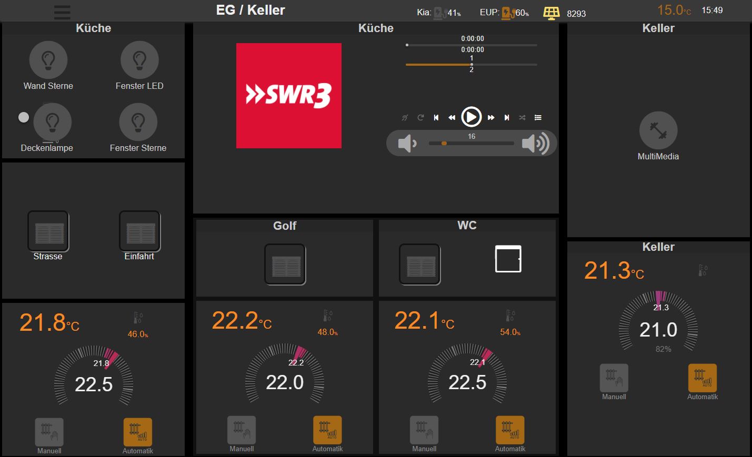752x457 pixels.
Task: Click the outdoor temperature 15.0°C
Action: [674, 10]
